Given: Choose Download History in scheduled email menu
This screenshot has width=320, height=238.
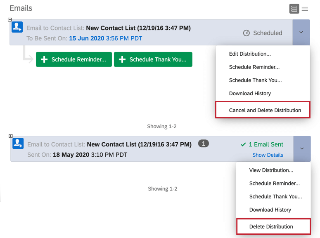Looking at the screenshot, I should click(250, 93).
